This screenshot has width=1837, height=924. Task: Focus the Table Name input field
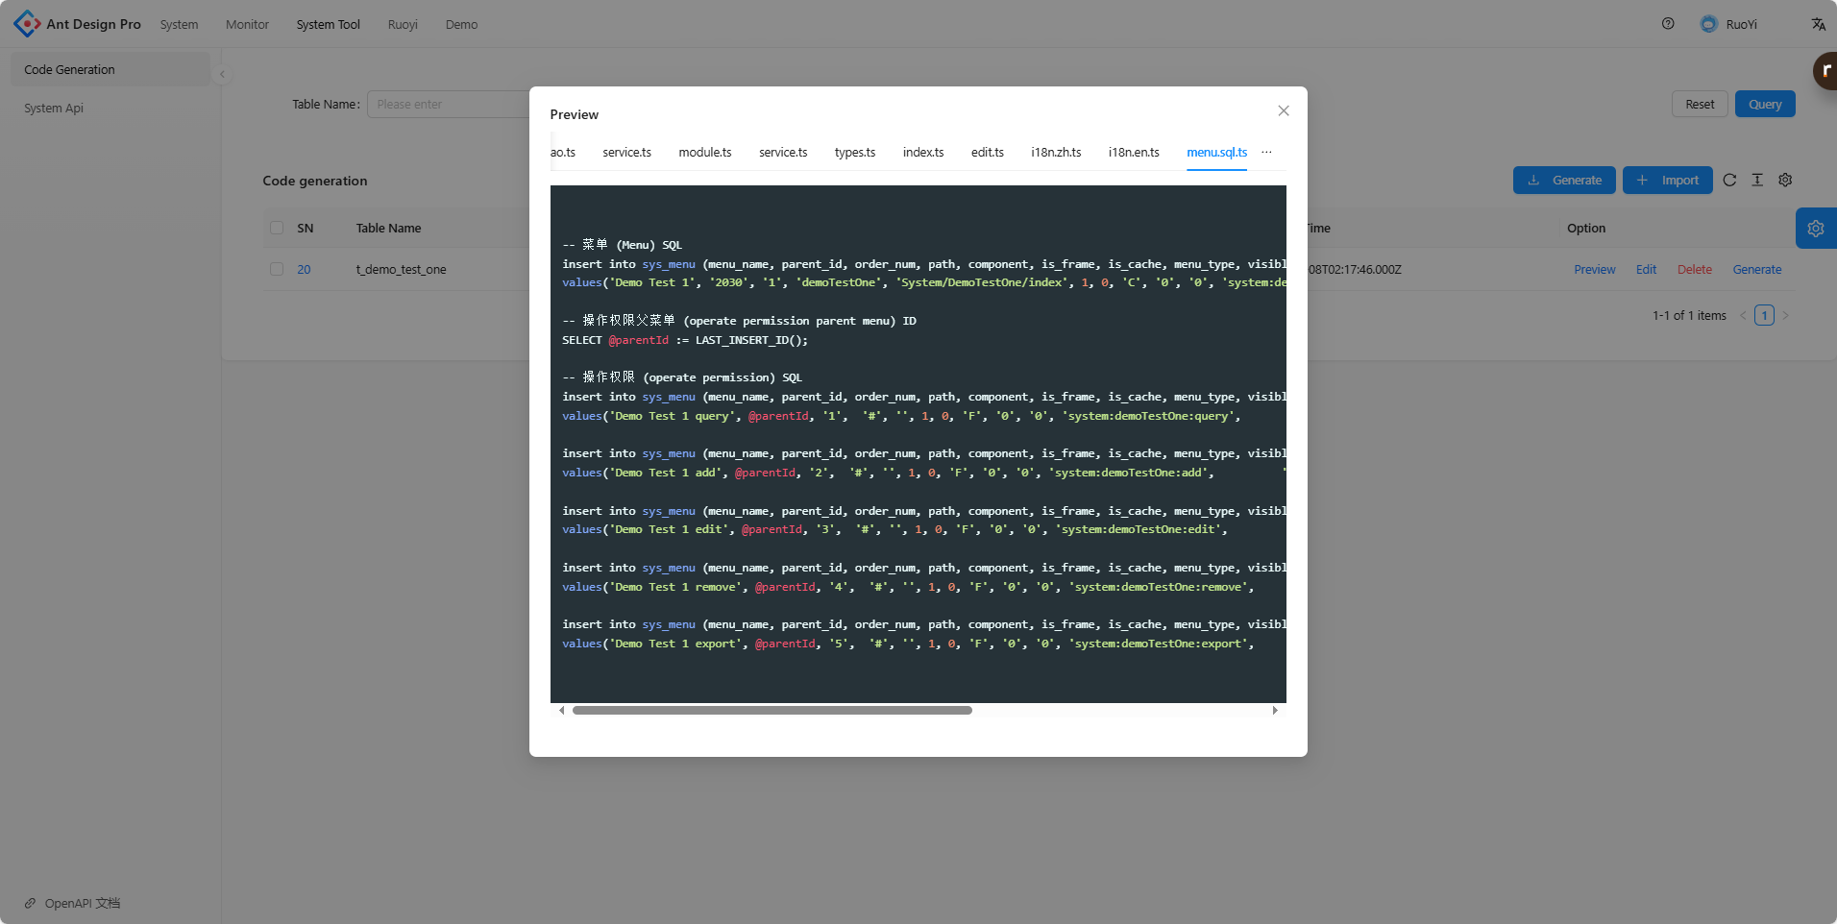[448, 104]
